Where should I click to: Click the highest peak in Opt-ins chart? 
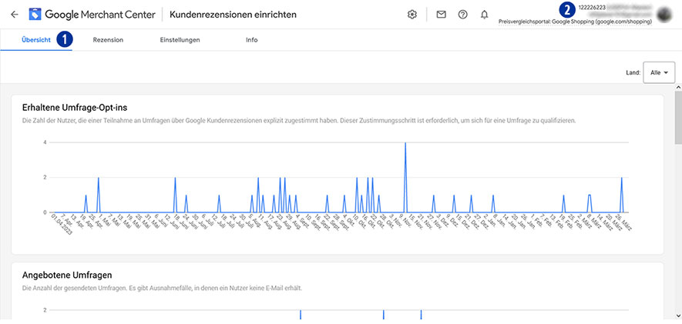click(x=405, y=144)
